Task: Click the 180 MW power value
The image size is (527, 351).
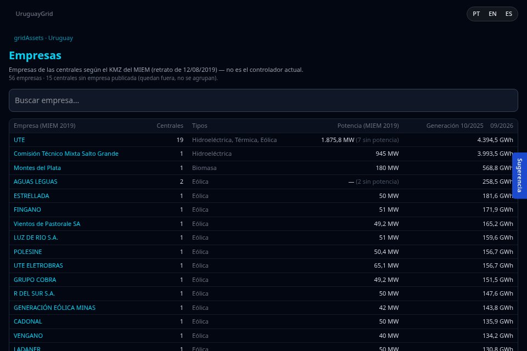Action: 387,168
